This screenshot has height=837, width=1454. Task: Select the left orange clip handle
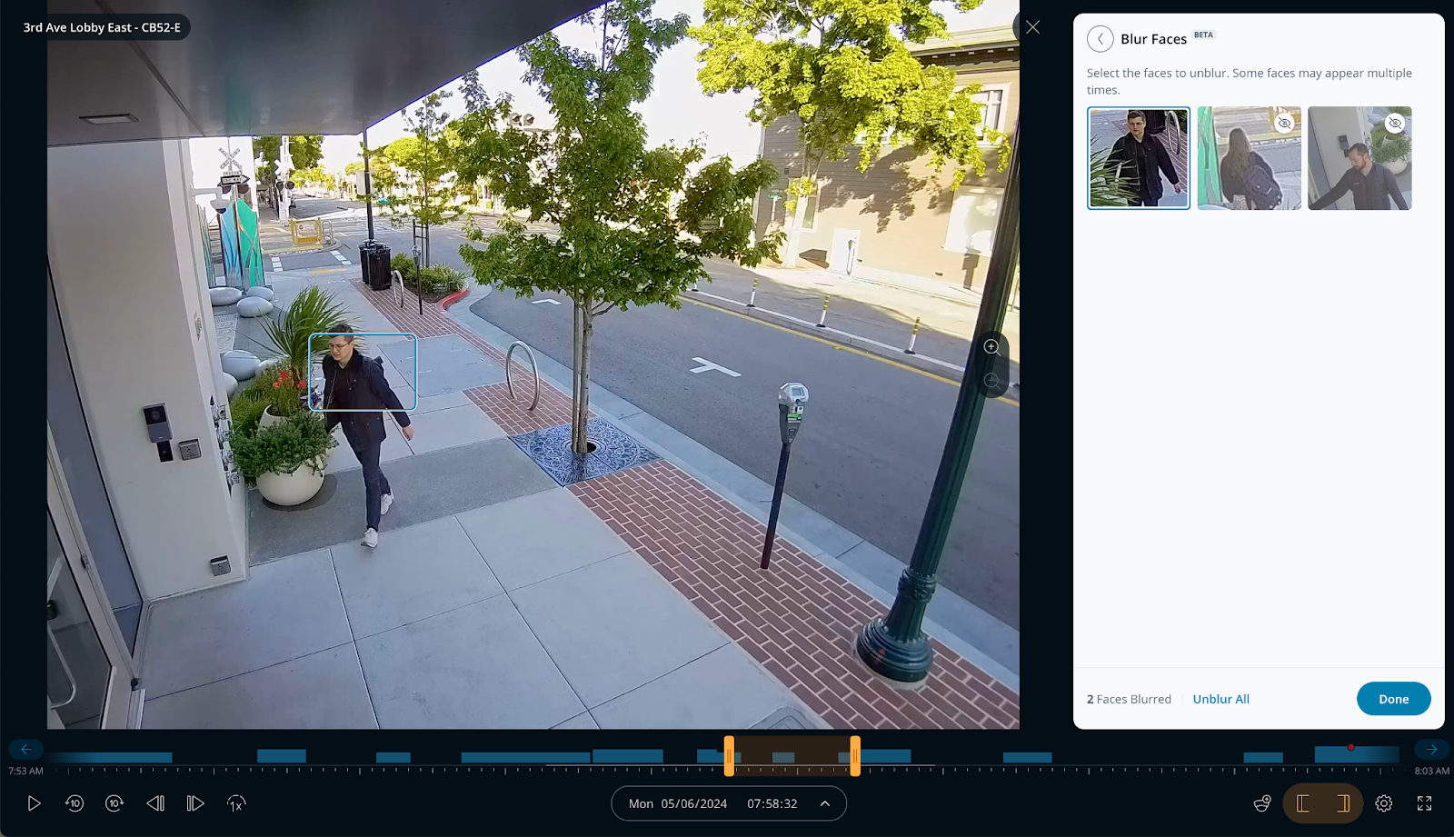coord(729,756)
